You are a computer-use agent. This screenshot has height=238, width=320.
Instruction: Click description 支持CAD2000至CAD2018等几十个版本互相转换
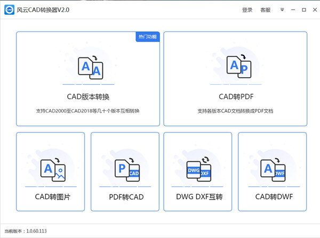click(88, 111)
